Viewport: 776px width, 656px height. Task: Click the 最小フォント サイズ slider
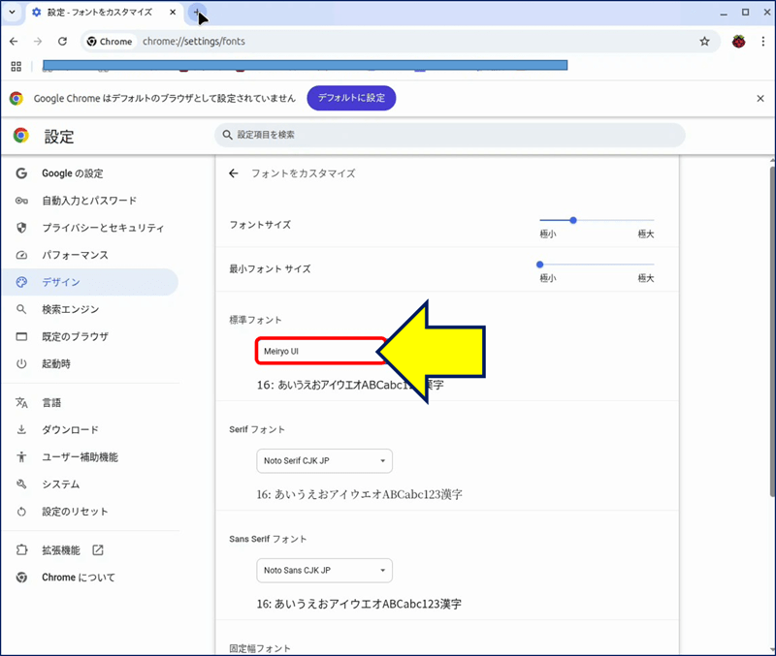tap(597, 265)
